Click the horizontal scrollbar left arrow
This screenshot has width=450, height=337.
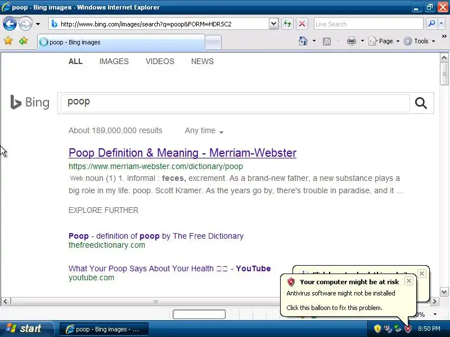tap(6, 302)
